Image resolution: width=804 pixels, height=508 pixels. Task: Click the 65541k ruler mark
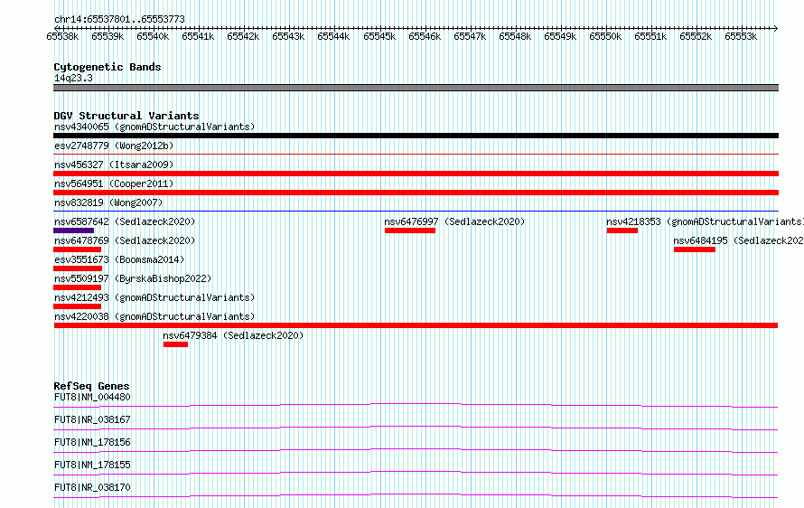click(198, 36)
